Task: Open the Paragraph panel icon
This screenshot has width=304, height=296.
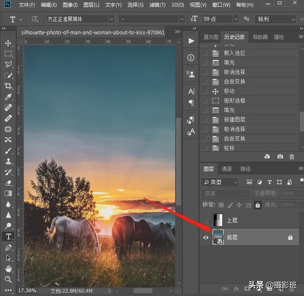Action: pos(191,103)
